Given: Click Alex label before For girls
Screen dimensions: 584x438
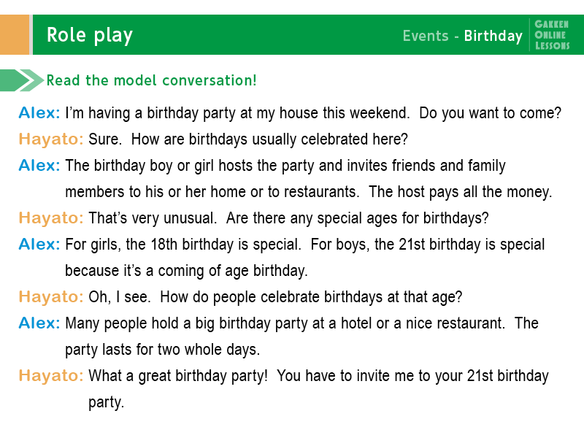Looking at the screenshot, I should (x=39, y=245).
